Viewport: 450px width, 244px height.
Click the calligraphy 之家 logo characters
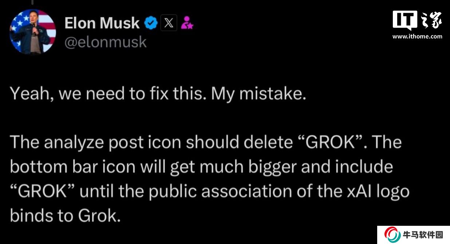click(431, 20)
